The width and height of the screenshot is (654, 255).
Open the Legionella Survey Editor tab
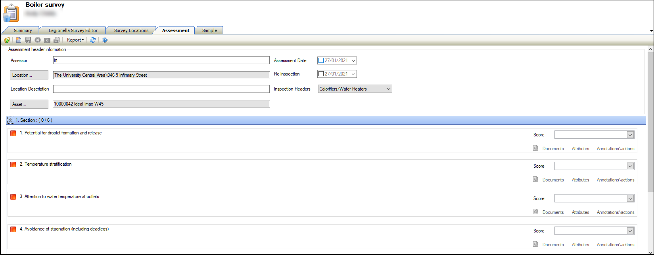[73, 30]
